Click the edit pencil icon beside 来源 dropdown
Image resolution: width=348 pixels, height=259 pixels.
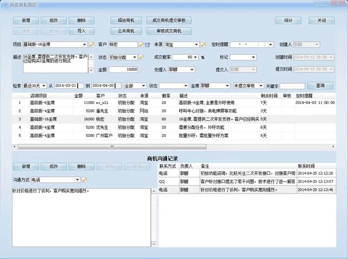pos(203,45)
